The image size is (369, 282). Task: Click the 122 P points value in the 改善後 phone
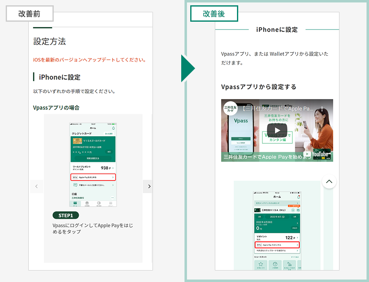[x=290, y=237]
